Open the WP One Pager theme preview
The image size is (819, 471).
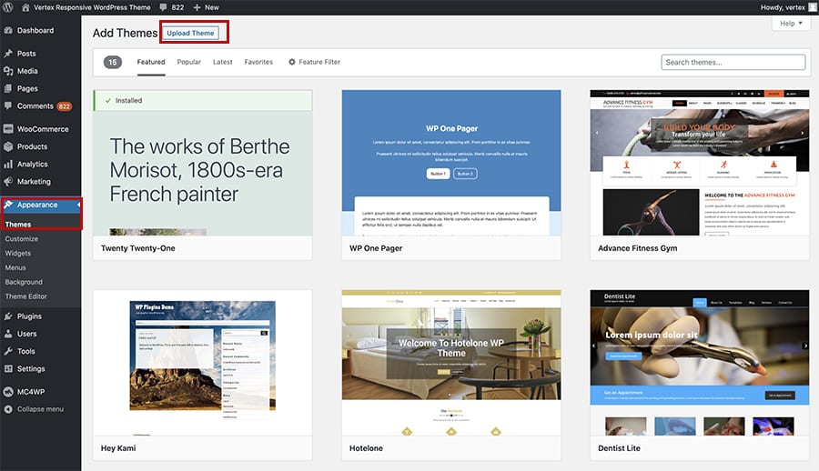pyautogui.click(x=451, y=163)
